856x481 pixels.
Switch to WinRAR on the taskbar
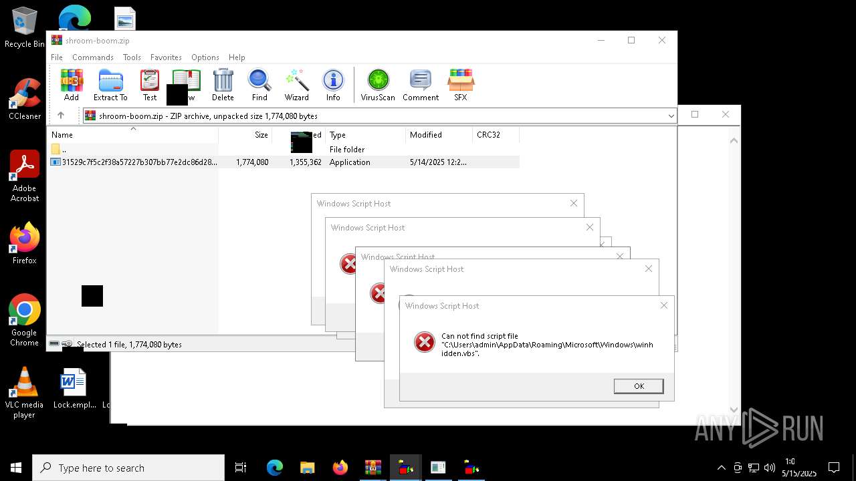click(x=372, y=468)
